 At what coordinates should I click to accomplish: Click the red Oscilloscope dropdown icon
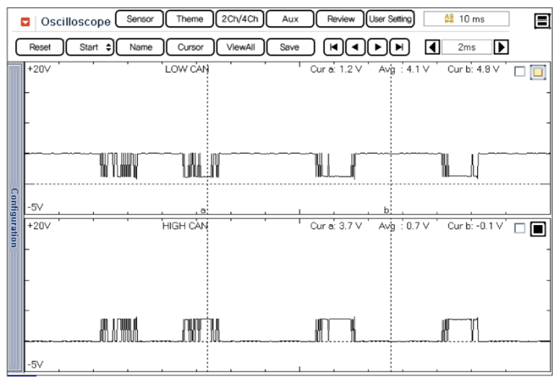26,20
